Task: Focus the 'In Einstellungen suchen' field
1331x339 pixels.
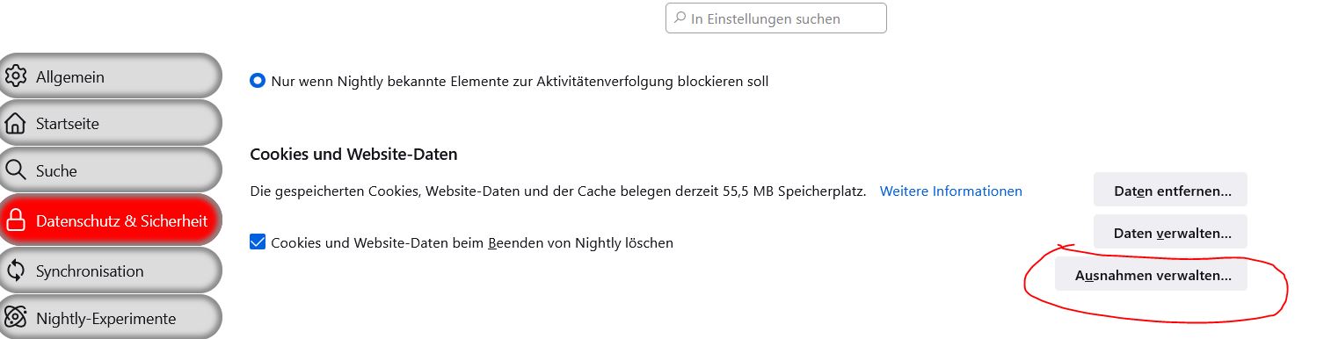Action: pyautogui.click(x=776, y=18)
